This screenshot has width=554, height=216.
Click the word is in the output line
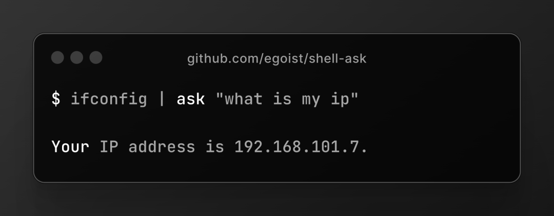click(215, 146)
